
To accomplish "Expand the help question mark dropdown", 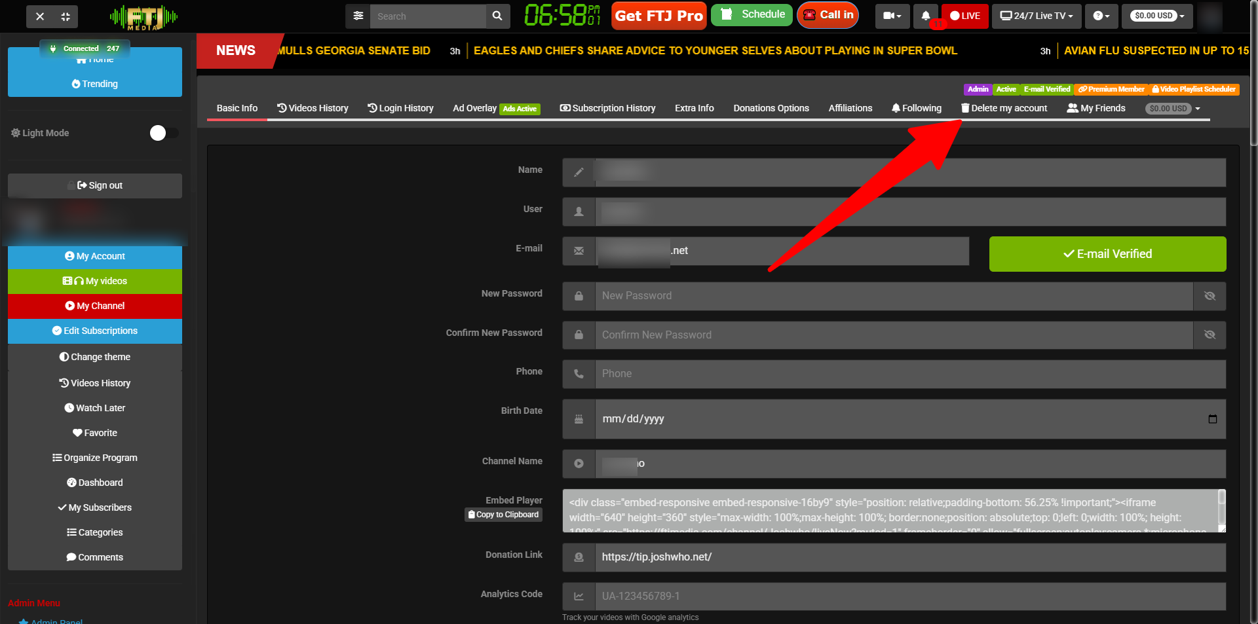I will tap(1101, 16).
